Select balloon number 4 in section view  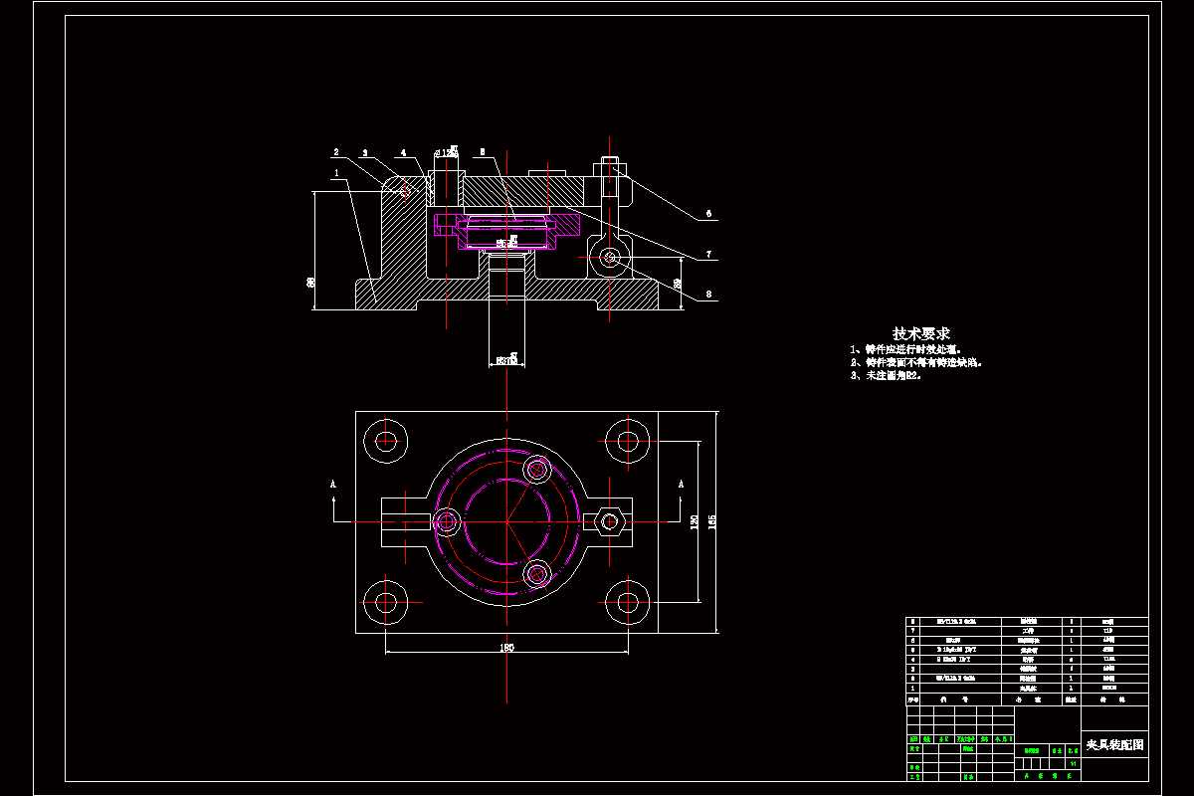pos(403,153)
